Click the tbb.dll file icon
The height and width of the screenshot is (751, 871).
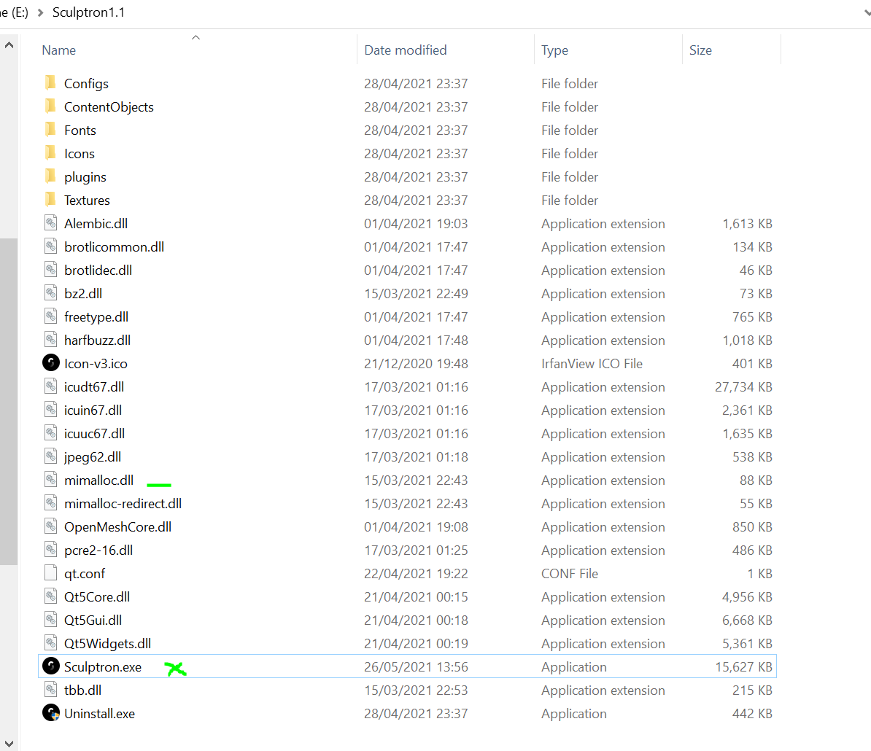click(x=50, y=689)
